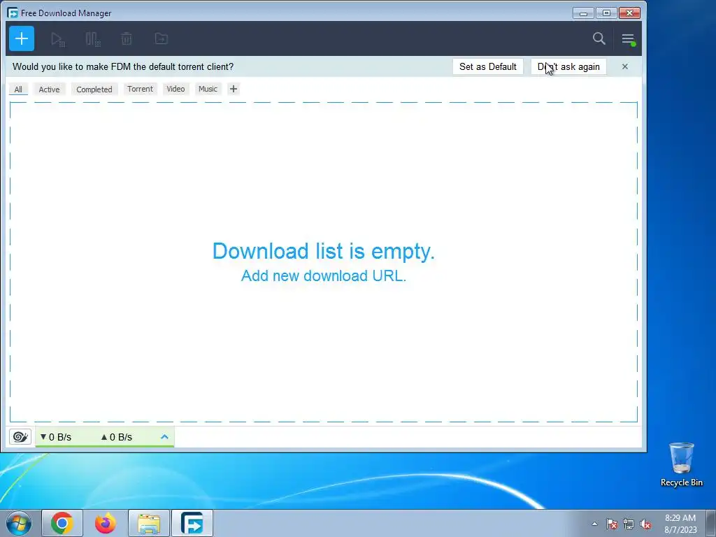Select the All filter tab

pos(18,89)
